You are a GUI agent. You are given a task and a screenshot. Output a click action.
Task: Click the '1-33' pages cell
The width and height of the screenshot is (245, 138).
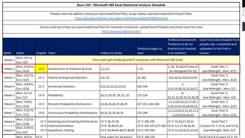(152, 69)
